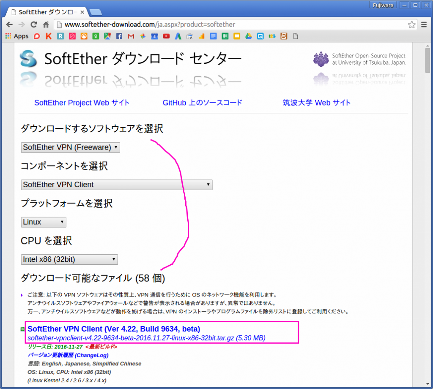
Task: Open the teal letter R bookmark
Action: [x=60, y=36]
